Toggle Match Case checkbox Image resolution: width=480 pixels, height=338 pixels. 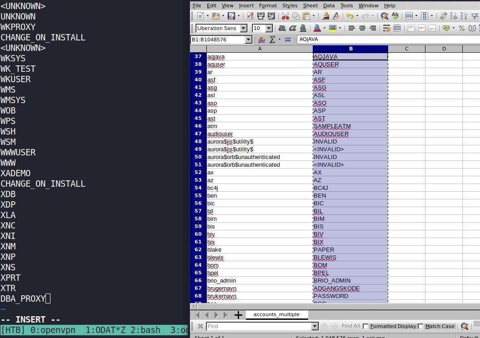coord(420,326)
